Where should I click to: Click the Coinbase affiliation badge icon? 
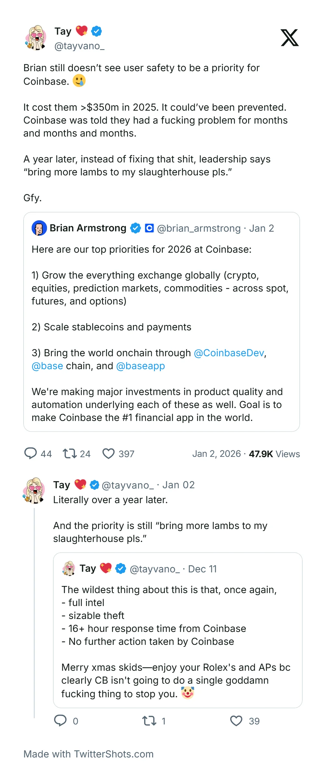coord(149,228)
